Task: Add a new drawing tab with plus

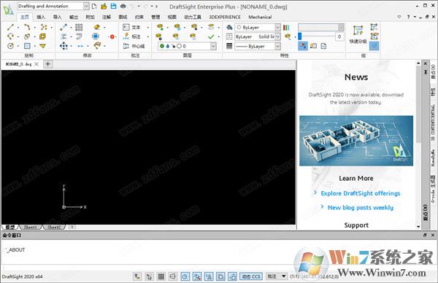Action: [47, 64]
